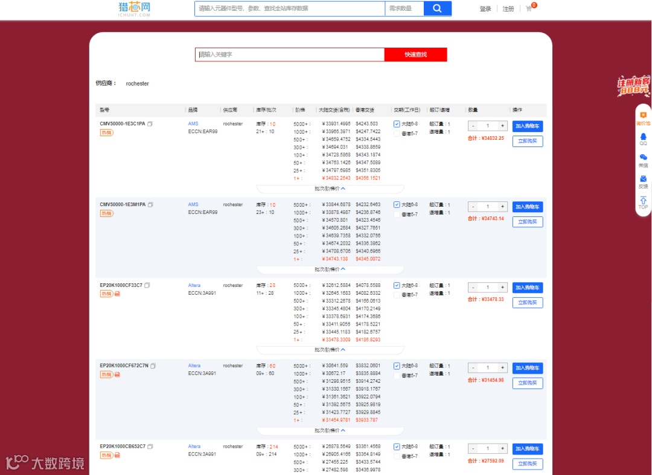Viewport: 652px width, 475px height.
Task: Buy CMV50000-1E3C1PA immediately
Action: [527, 141]
